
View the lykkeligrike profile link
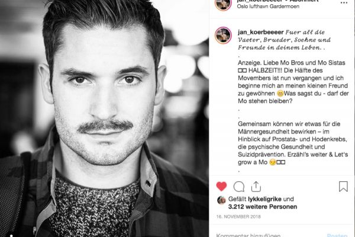pyautogui.click(x=264, y=199)
